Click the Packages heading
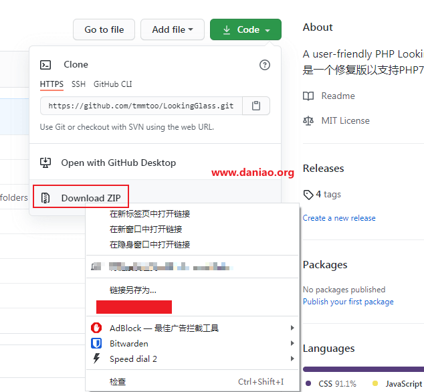The image size is (424, 392). [325, 265]
